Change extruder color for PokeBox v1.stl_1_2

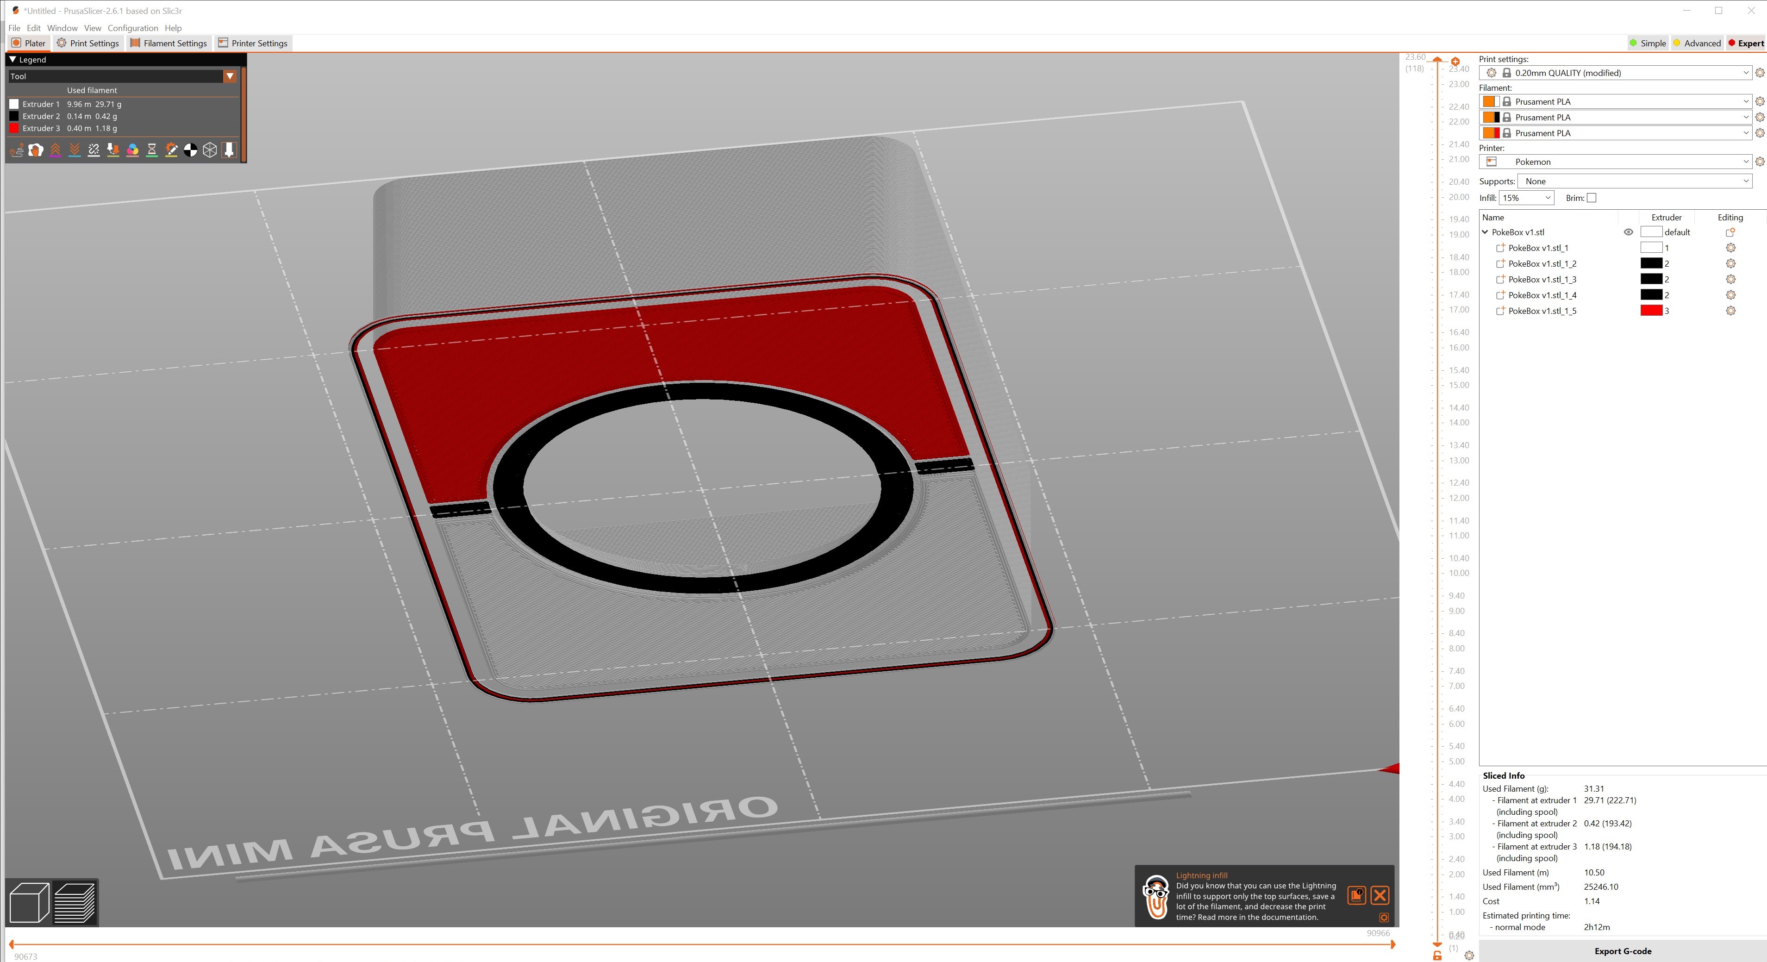click(1651, 263)
